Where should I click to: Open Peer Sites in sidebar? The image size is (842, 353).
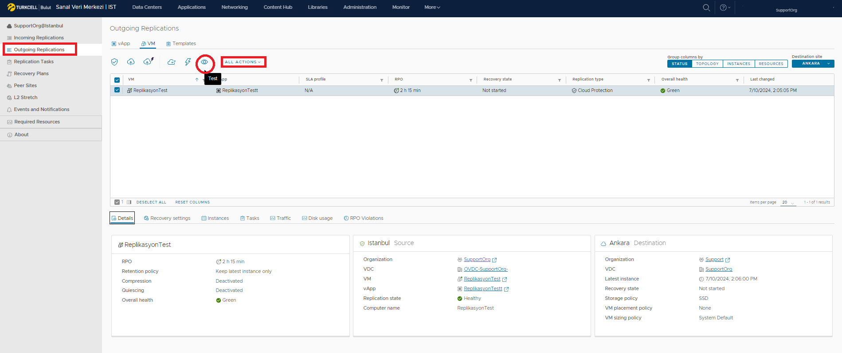point(25,85)
